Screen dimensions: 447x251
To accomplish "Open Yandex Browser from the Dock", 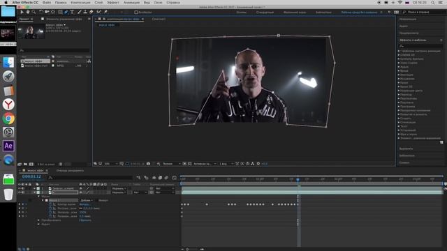I will (8, 105).
